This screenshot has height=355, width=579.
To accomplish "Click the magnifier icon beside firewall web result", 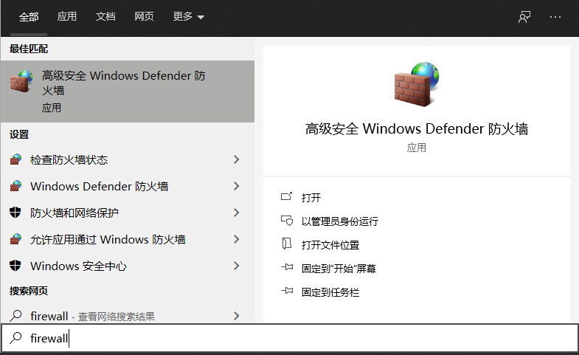I will click(15, 315).
